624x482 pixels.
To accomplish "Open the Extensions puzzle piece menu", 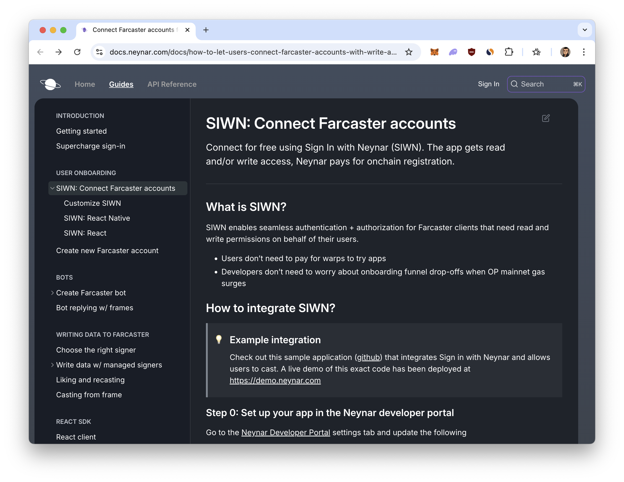I will [x=509, y=52].
